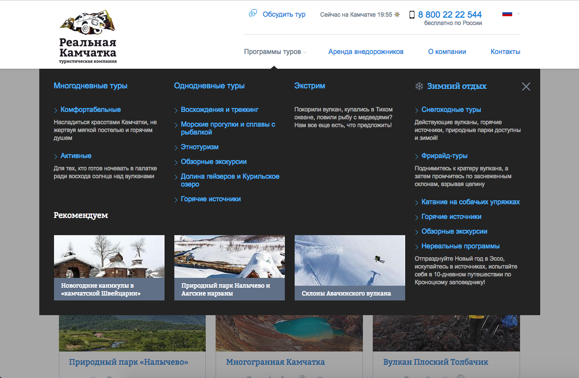The height and width of the screenshot is (378, 579).
Task: Open Горячие источники under Зимний отдых
Action: click(451, 216)
